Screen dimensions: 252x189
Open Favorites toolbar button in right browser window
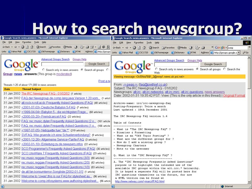coord(168,48)
